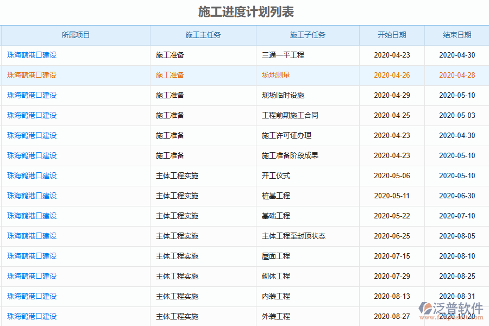Click the end date 2020-08-31 of 内装工程
Screen dimensions: 489x326
456,296
